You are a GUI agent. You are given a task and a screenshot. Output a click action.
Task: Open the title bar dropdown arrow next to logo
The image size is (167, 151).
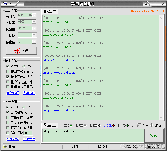point(10,3)
